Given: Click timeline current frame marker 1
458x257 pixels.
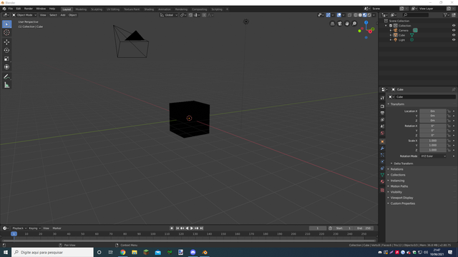Looking at the screenshot, I should tap(14, 234).
